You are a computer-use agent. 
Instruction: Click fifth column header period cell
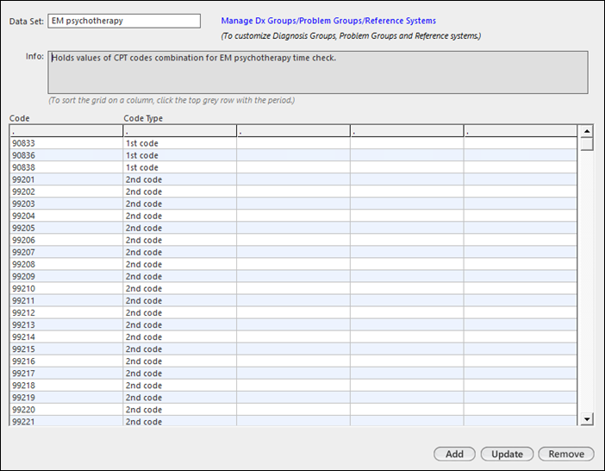(x=521, y=131)
